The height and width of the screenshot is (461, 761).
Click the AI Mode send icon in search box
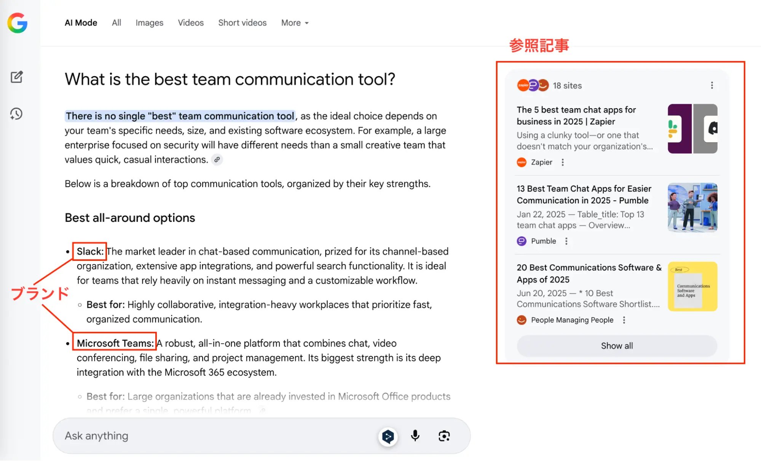(x=388, y=436)
